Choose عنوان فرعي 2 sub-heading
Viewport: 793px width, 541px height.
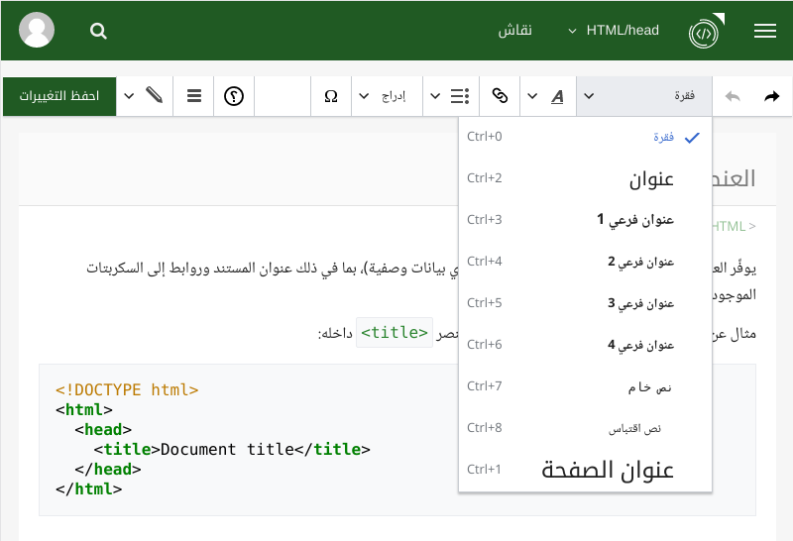(585, 262)
